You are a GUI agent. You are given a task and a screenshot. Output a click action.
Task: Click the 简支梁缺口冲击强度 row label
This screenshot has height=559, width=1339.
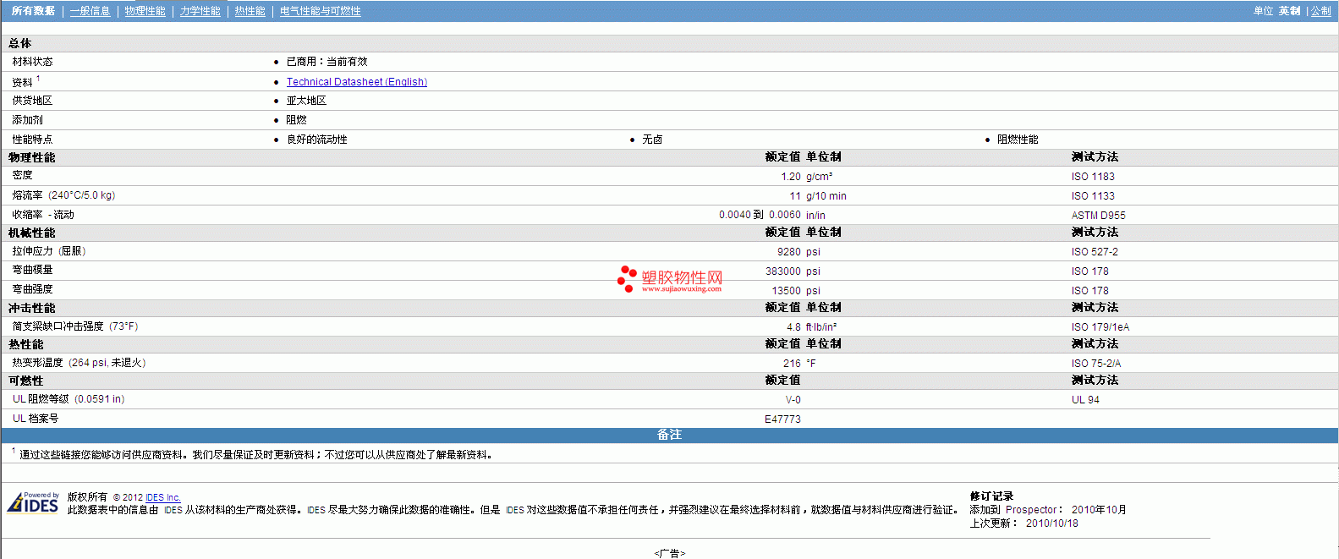[x=74, y=326]
